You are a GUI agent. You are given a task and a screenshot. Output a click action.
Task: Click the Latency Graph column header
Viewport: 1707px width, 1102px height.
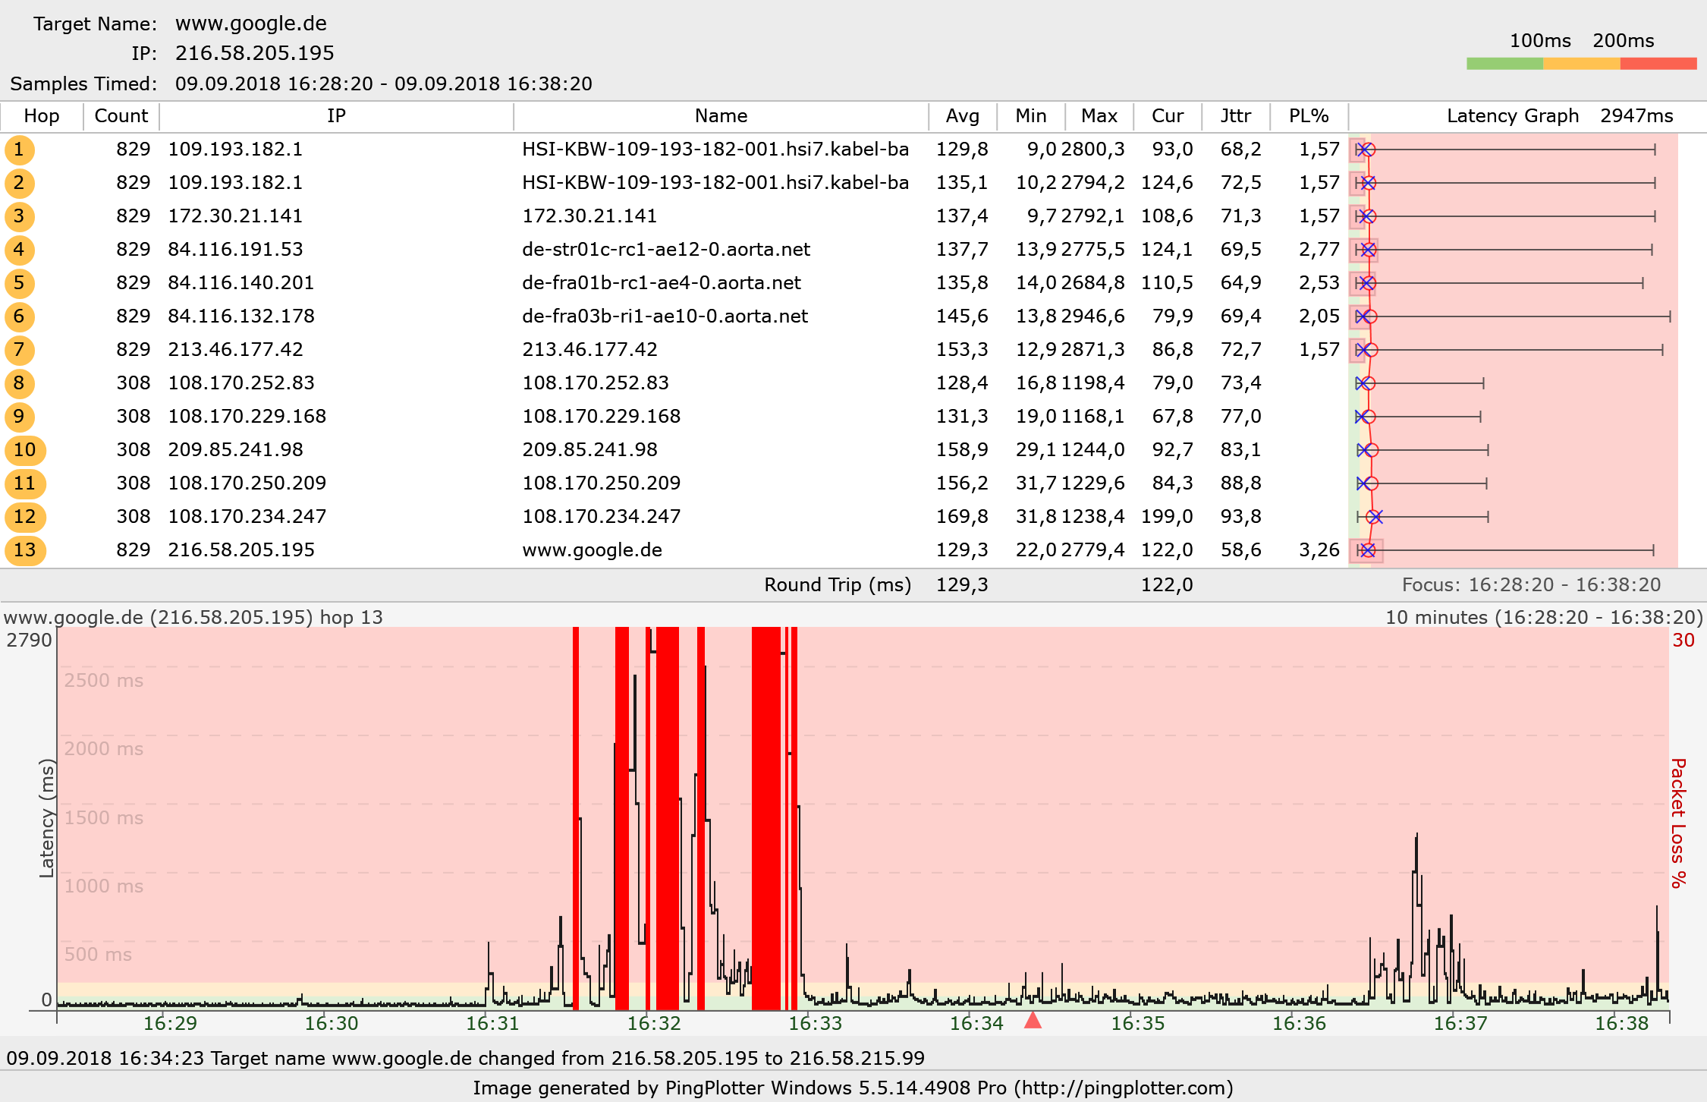tap(1512, 116)
